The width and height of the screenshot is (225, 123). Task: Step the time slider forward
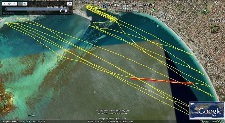coord(14,4)
